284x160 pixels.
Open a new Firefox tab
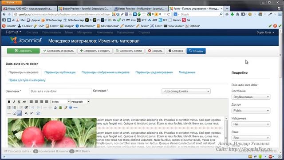point(227,8)
